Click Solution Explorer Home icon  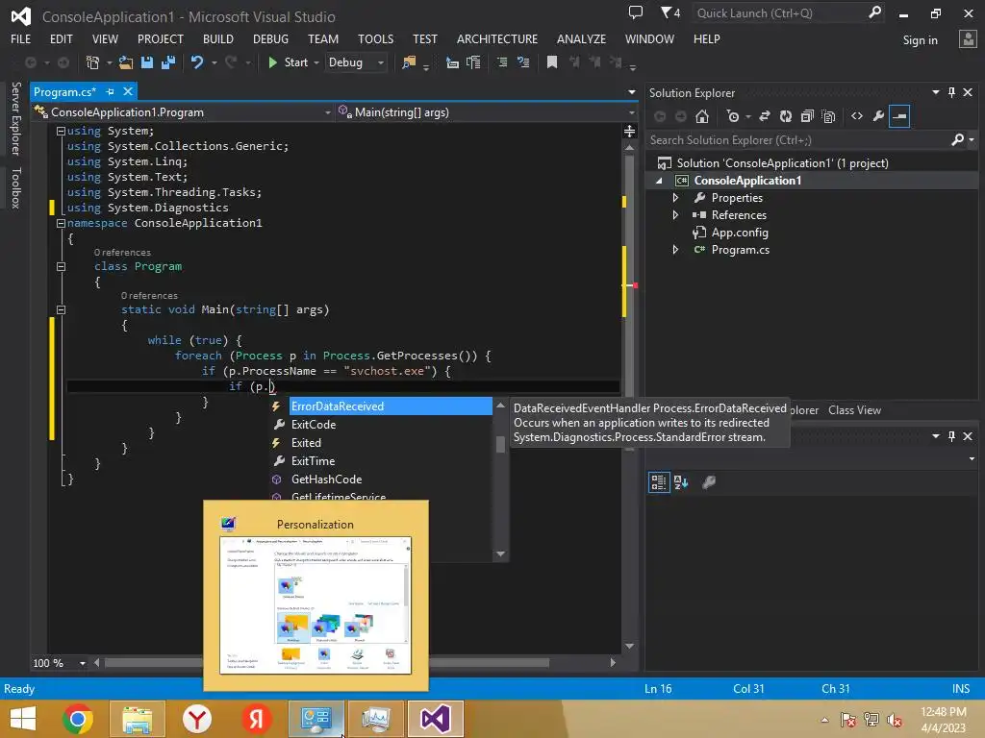[702, 116]
